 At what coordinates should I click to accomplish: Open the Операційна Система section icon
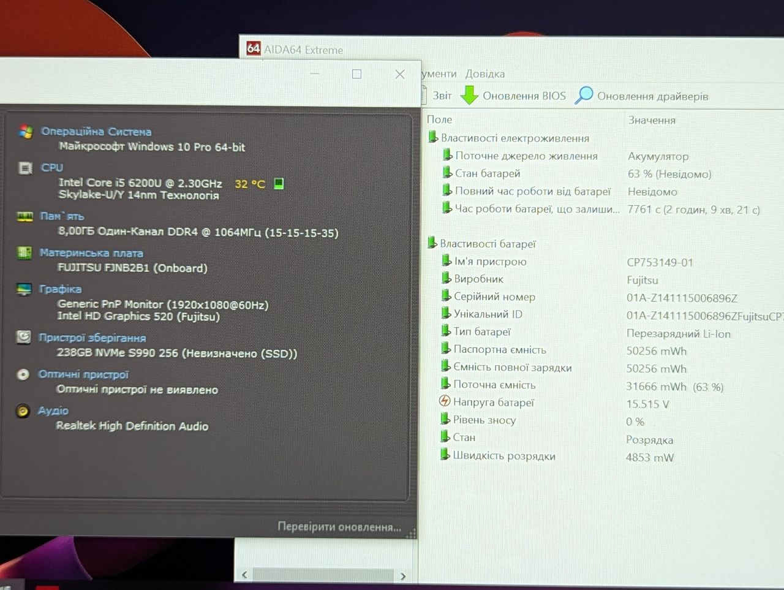26,131
